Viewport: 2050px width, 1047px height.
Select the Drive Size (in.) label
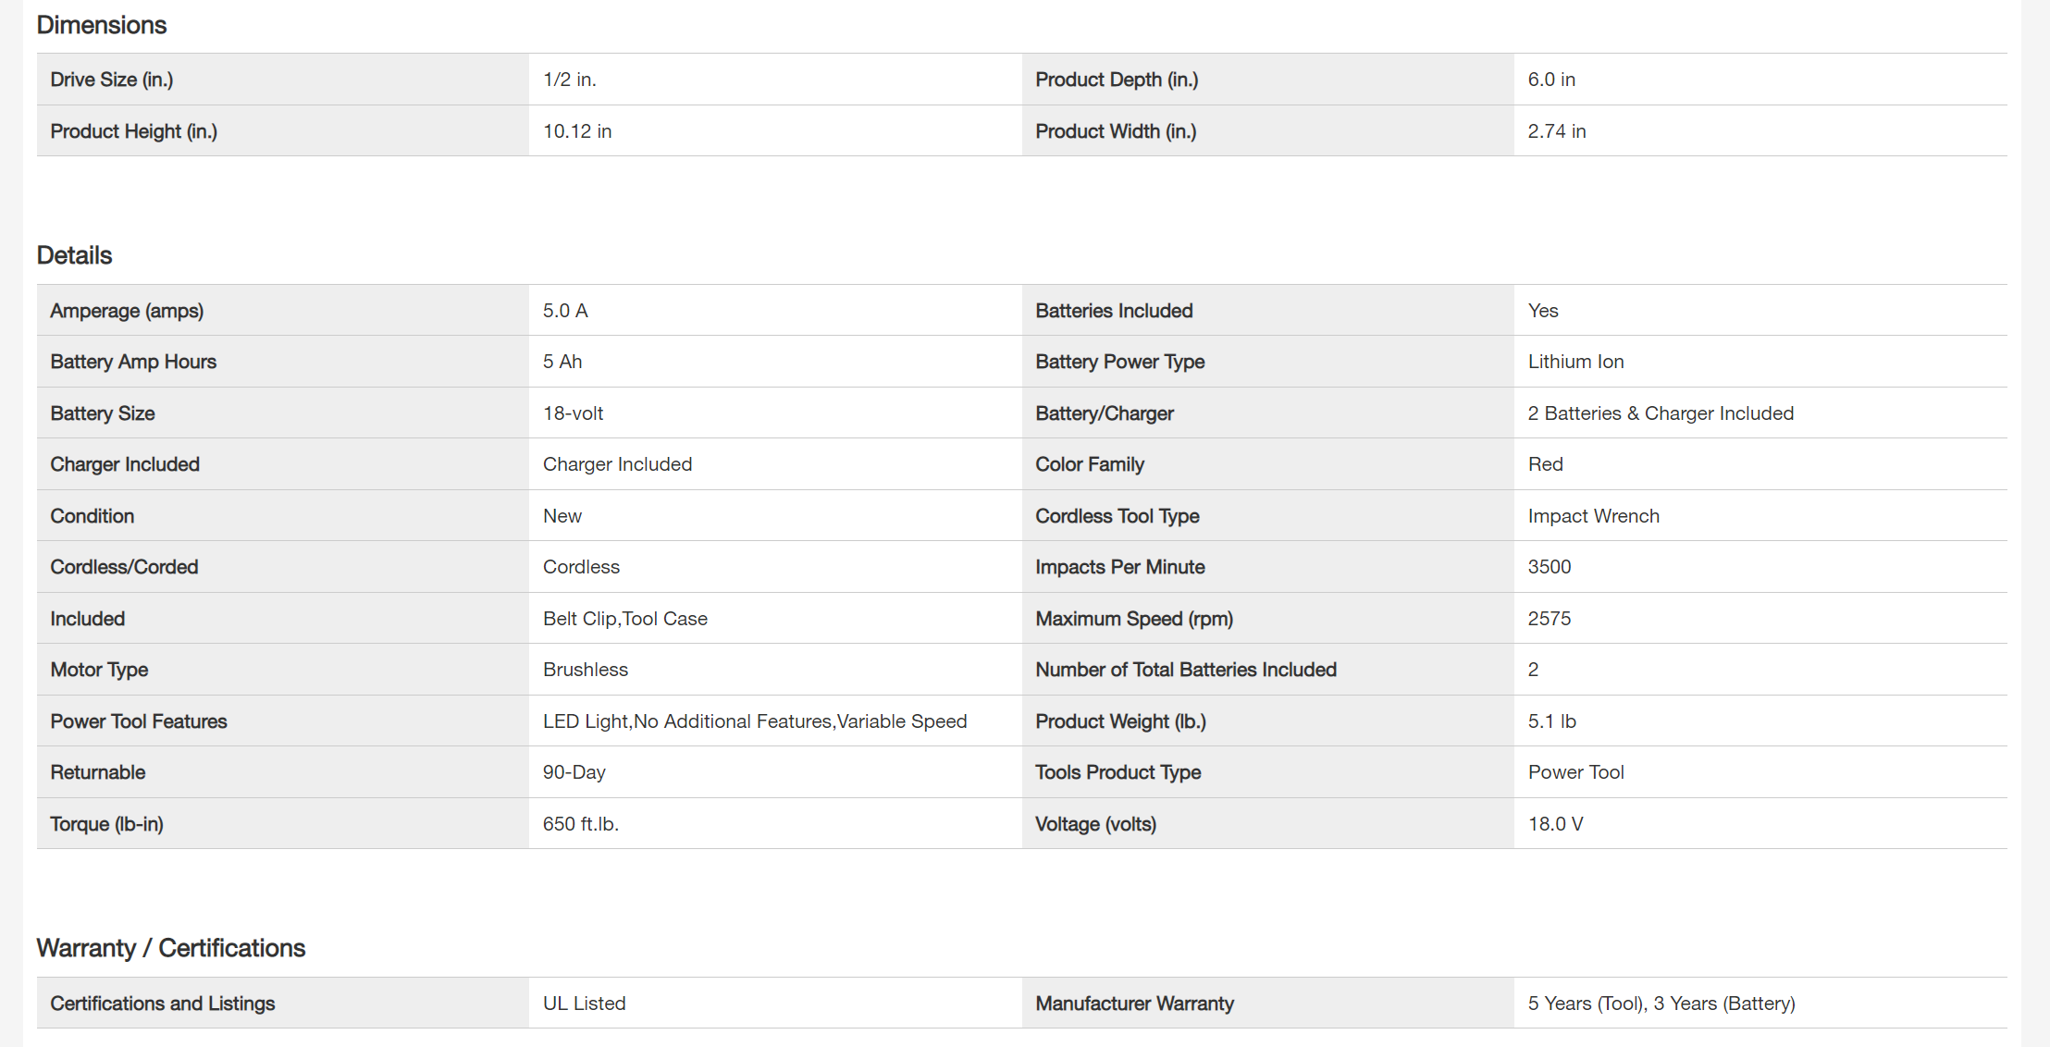[112, 80]
